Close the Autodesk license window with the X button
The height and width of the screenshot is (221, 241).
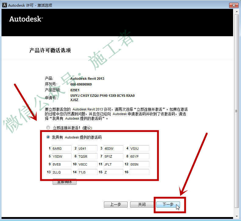click(x=234, y=5)
